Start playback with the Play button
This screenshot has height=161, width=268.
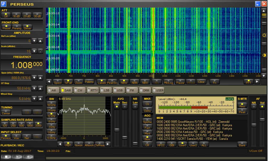(x=17, y=157)
